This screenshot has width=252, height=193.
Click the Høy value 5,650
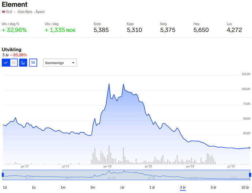coord(201,30)
